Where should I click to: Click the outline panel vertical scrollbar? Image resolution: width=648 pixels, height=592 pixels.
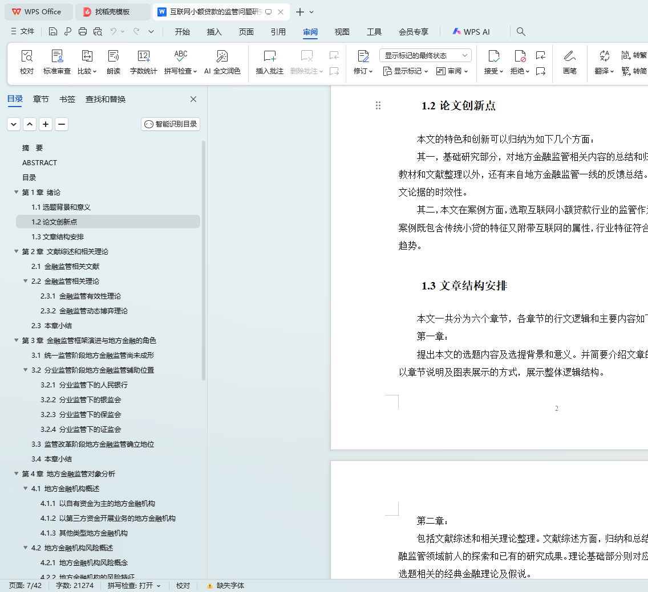[203, 260]
